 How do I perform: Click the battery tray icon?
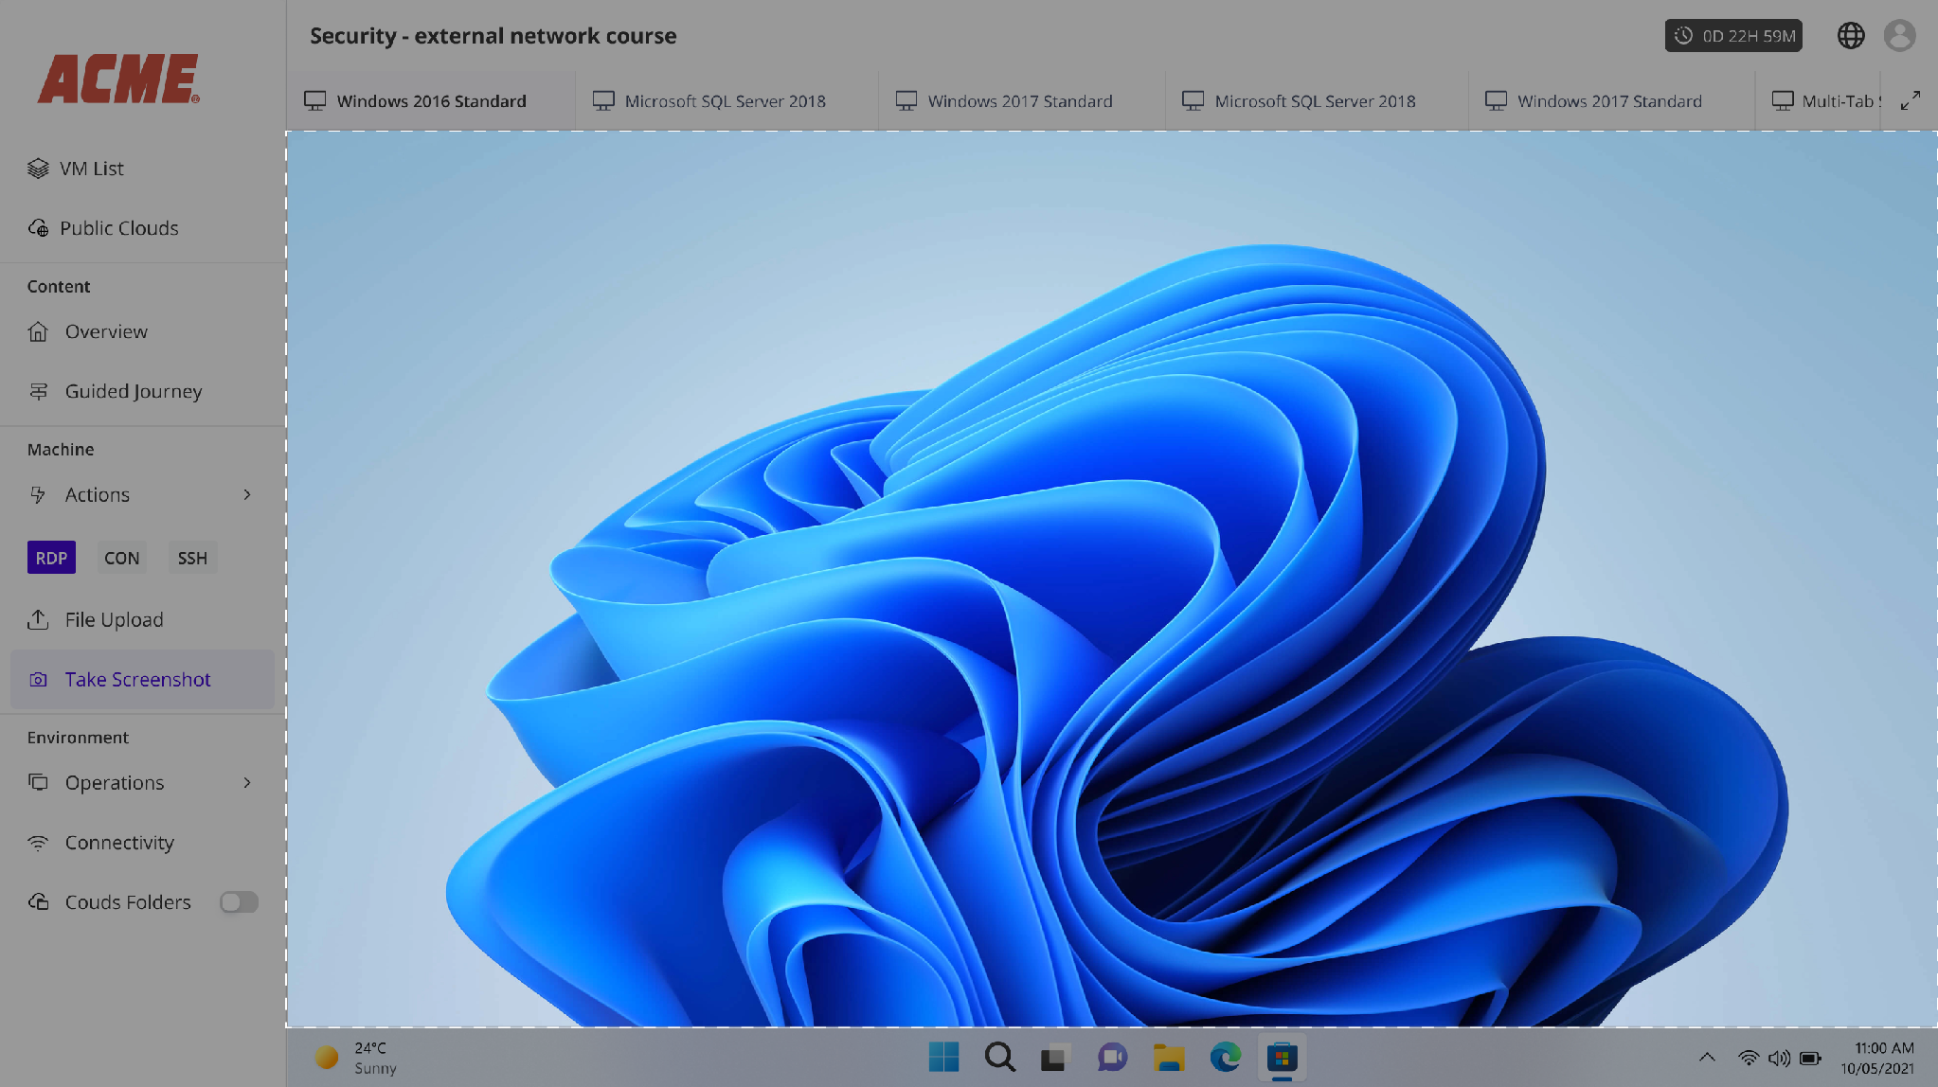pyautogui.click(x=1810, y=1058)
